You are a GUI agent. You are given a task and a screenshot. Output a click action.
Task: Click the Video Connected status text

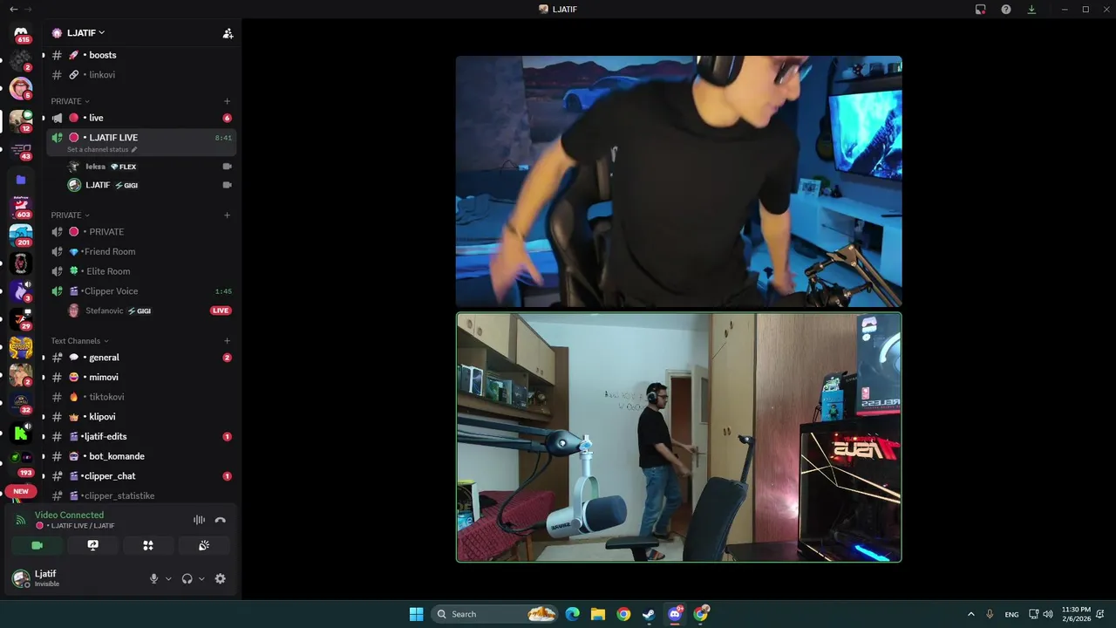click(69, 515)
